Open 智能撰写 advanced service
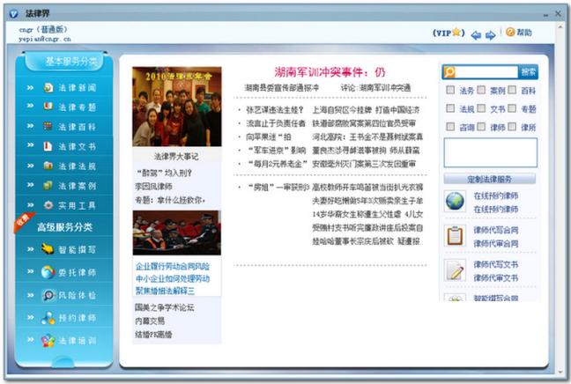The image size is (571, 384). 77,250
